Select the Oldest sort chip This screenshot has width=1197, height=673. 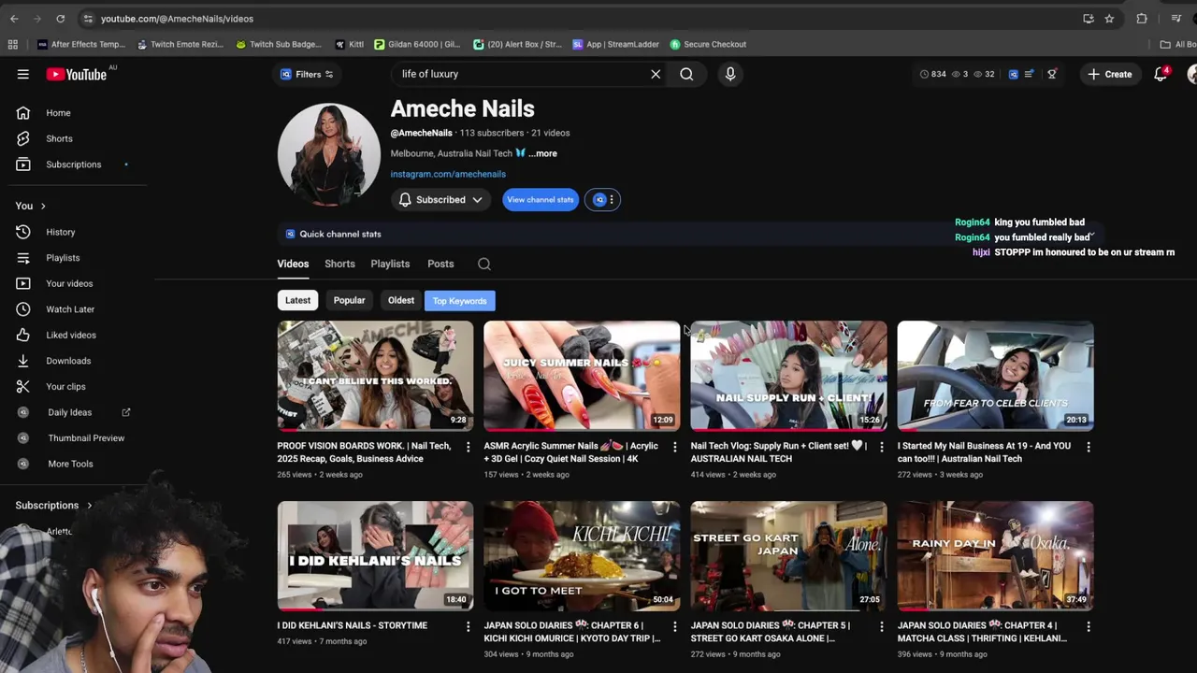pos(401,300)
